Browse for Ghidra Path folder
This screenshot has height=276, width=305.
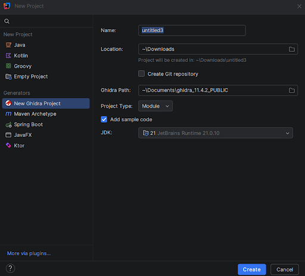point(291,90)
